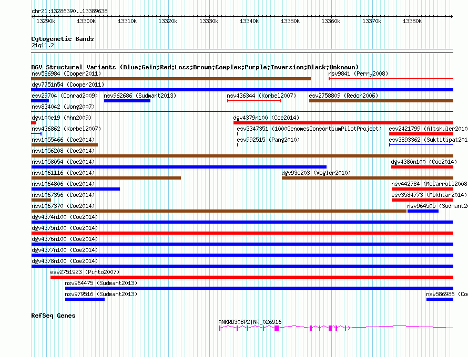Click the RefSeq Genes track title
468x357 pixels.
[x=53, y=316]
